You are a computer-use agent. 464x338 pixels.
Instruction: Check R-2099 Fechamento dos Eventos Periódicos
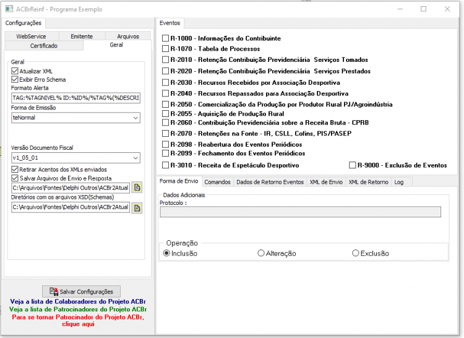[x=165, y=154]
